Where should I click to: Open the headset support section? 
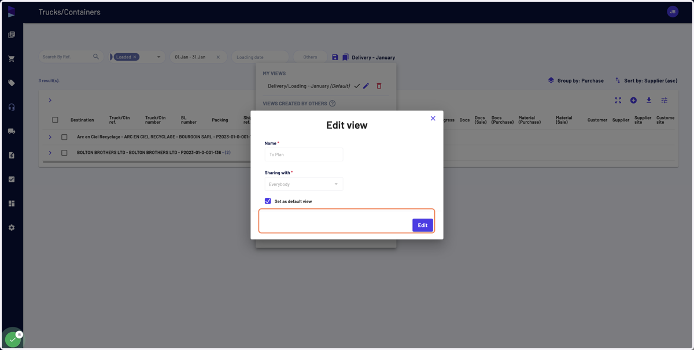tap(12, 107)
